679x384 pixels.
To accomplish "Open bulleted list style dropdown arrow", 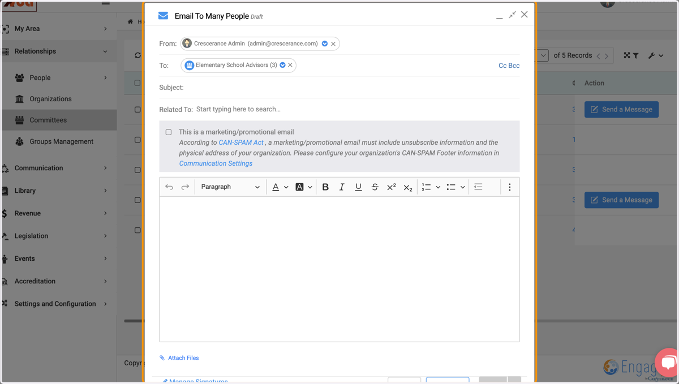I will (463, 187).
